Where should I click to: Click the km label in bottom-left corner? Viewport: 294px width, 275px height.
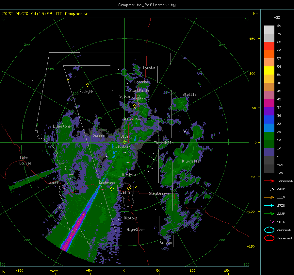coord(5,271)
